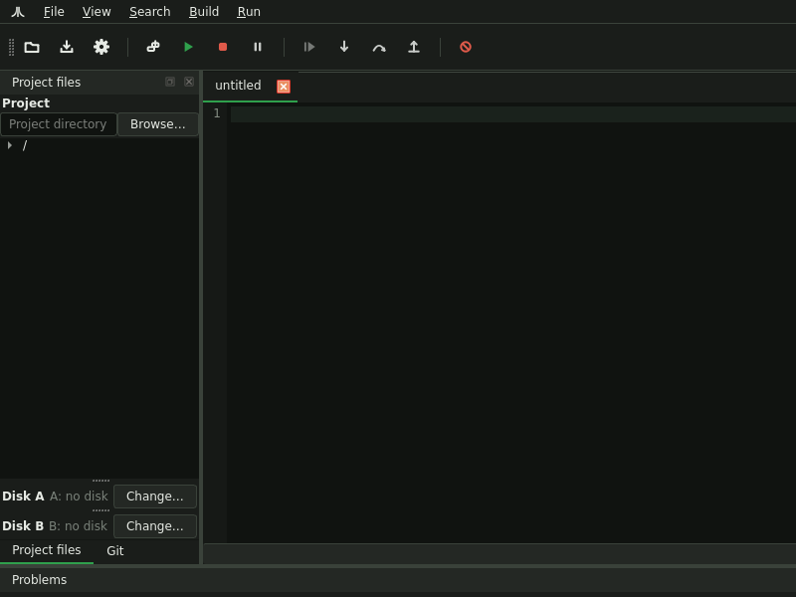Click the build/link toolbar icon
796x597 pixels.
pyautogui.click(x=153, y=47)
